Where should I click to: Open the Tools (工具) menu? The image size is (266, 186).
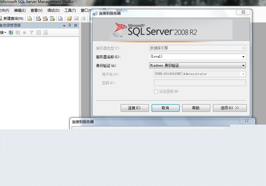point(70,10)
